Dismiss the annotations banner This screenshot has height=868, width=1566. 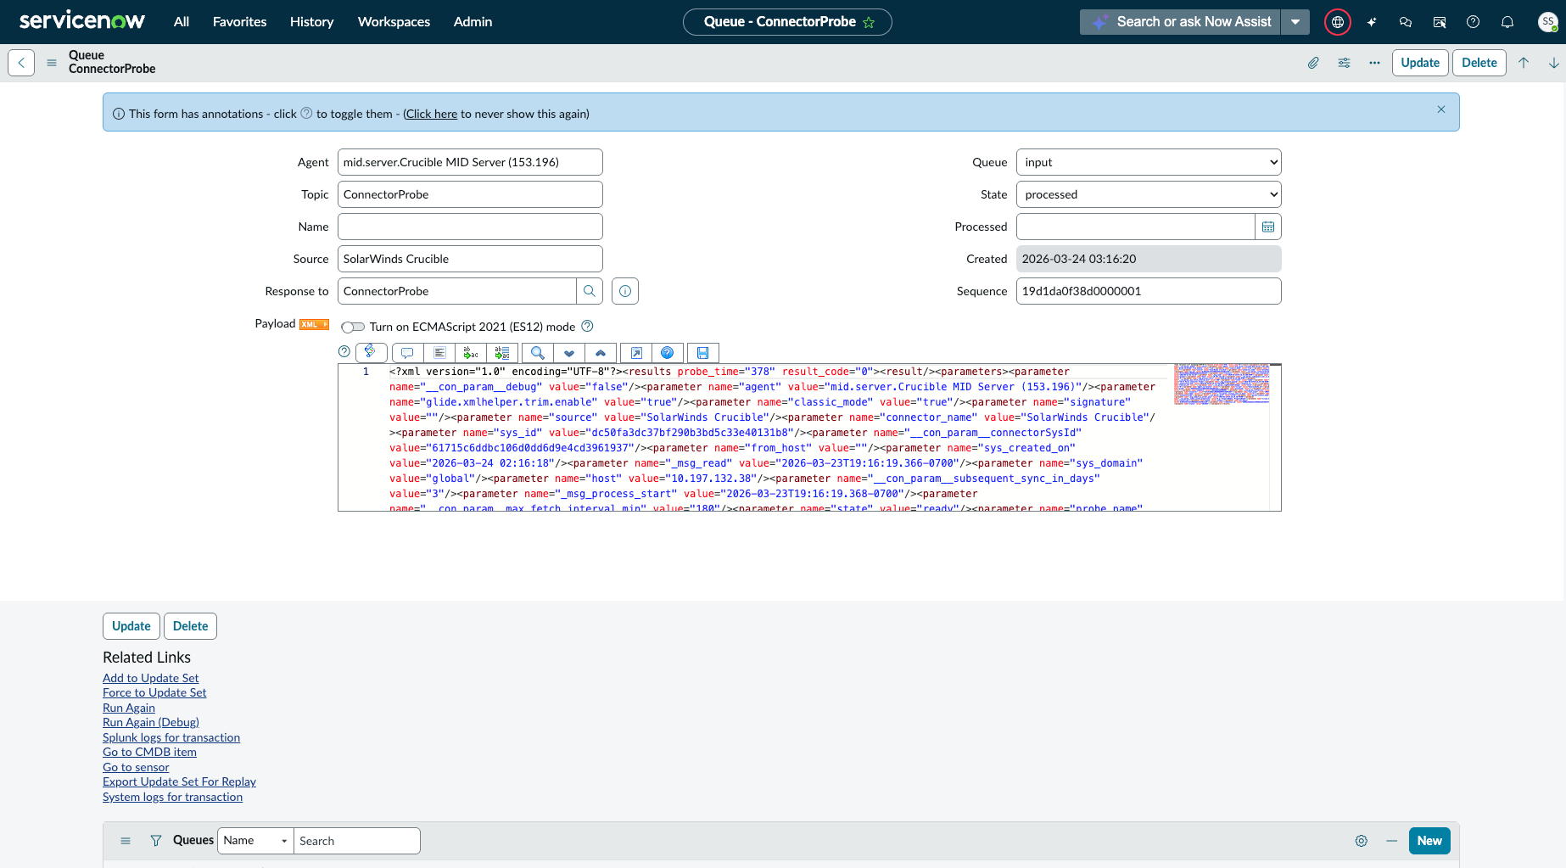(x=1441, y=109)
